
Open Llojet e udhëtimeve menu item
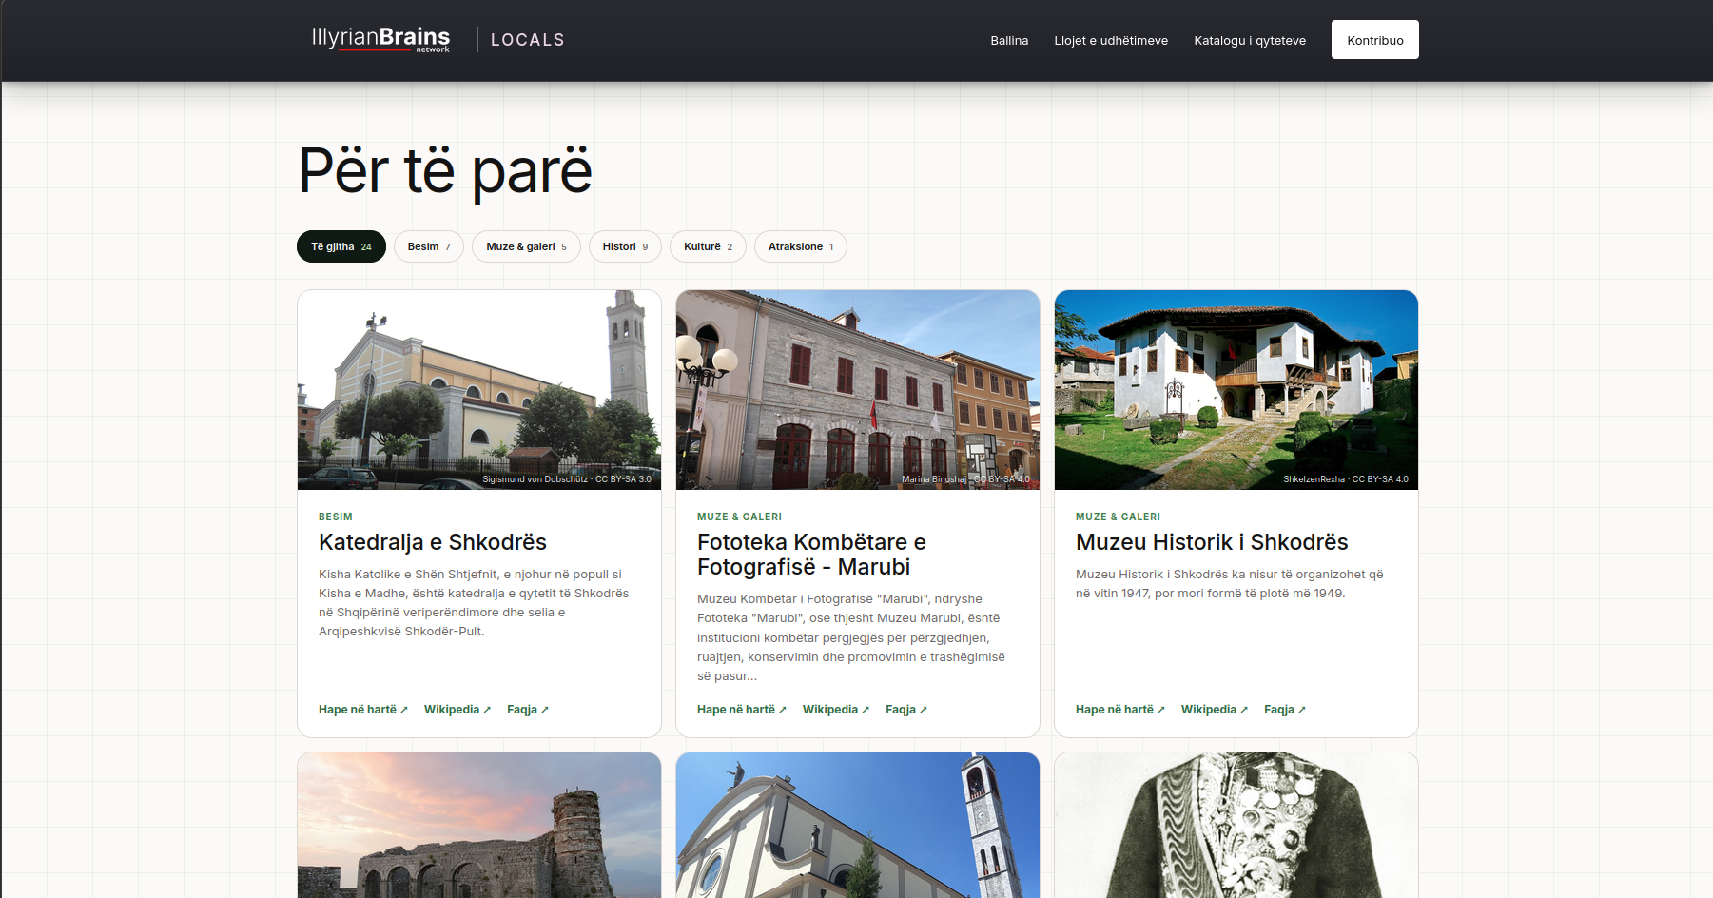coord(1111,40)
